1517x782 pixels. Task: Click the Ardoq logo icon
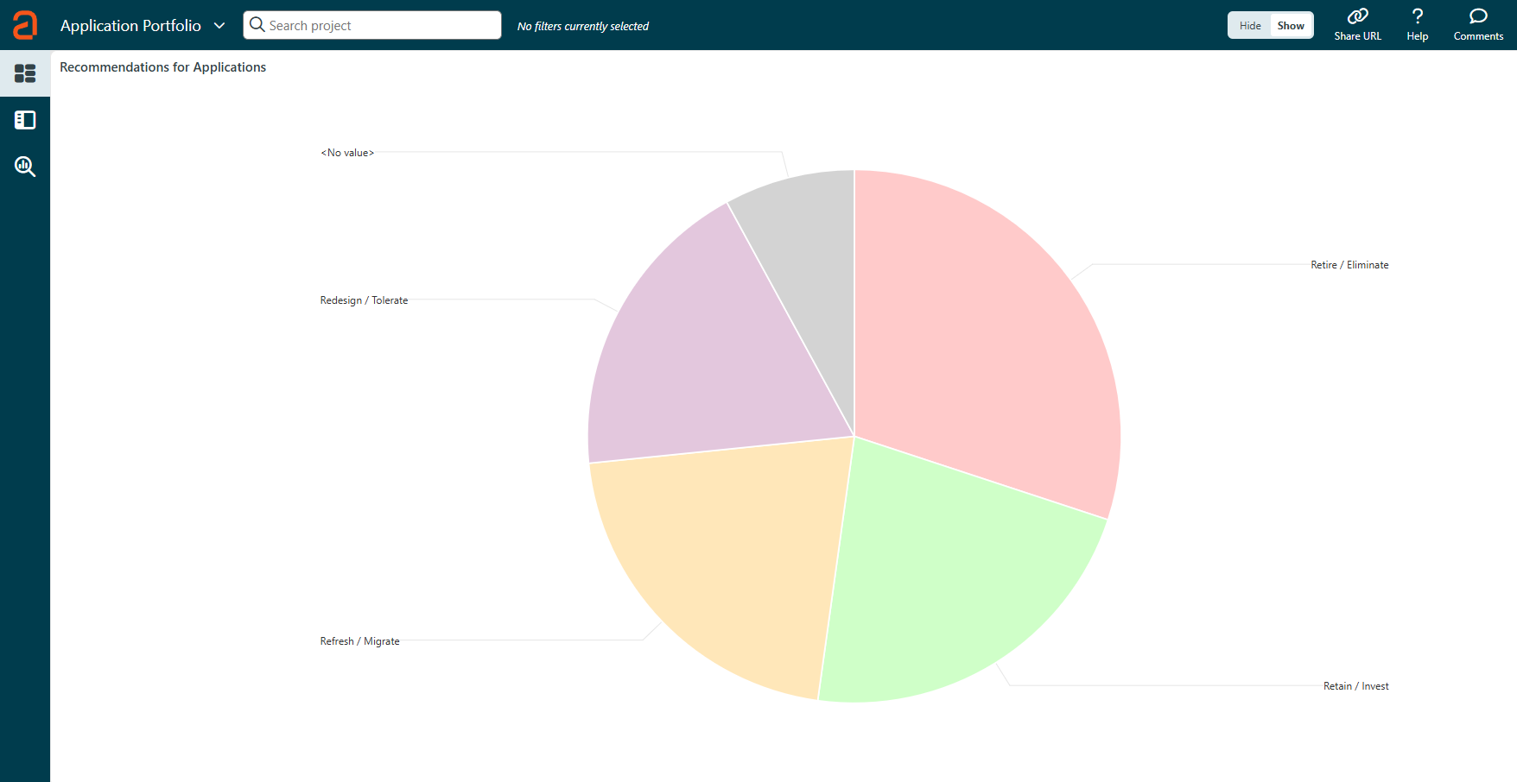click(25, 25)
